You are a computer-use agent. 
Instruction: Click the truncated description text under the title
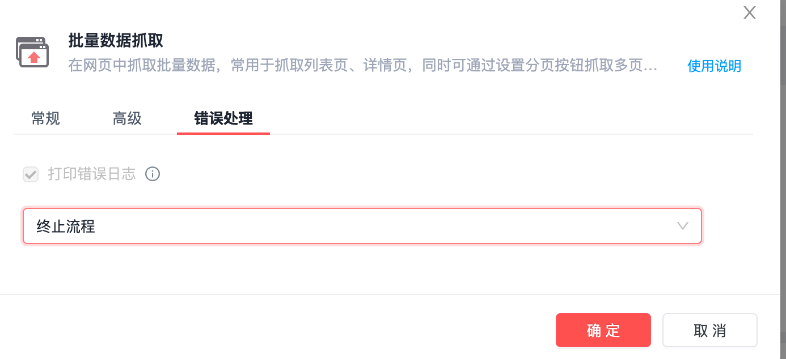click(x=363, y=66)
